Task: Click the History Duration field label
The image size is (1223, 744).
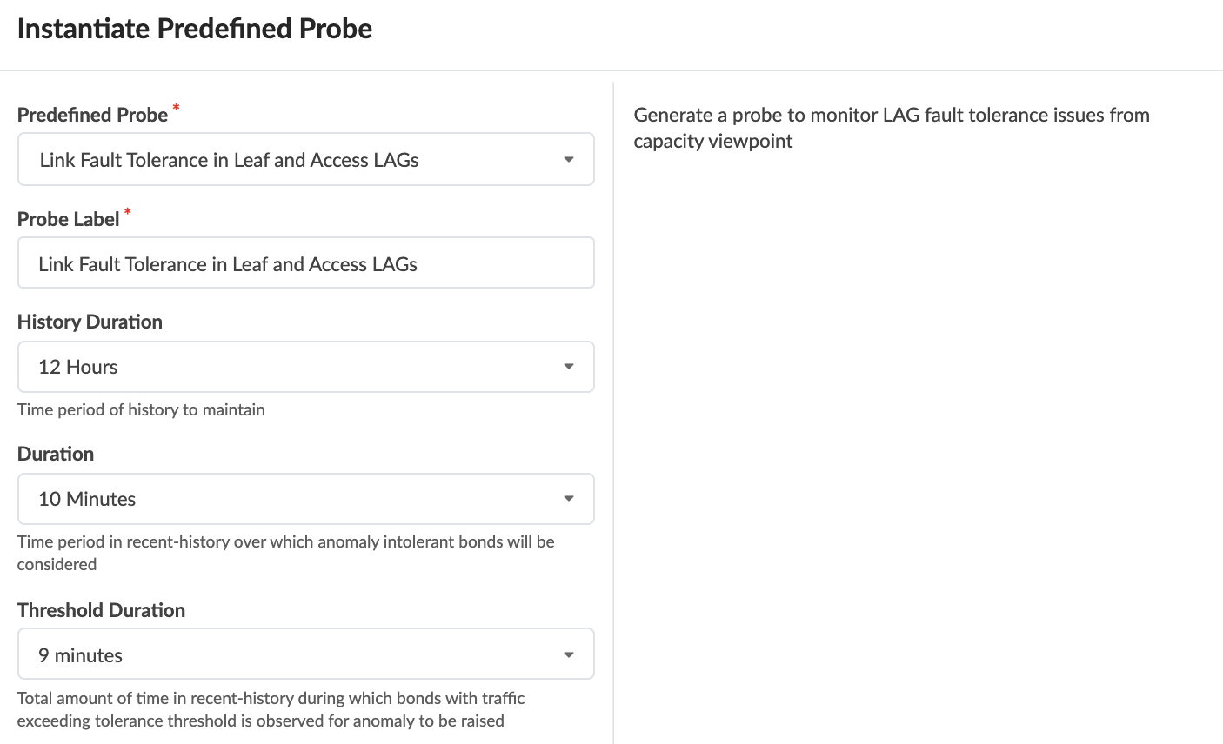Action: [90, 322]
